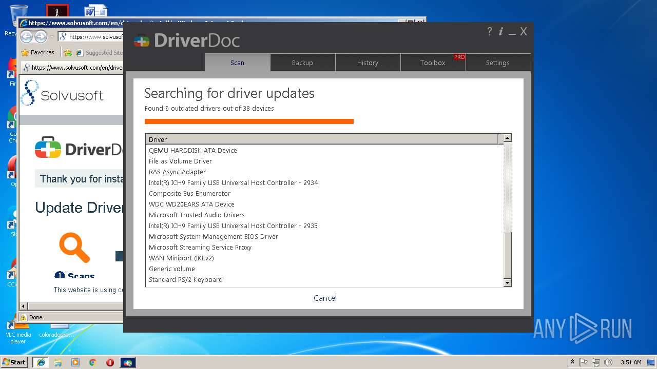Open the Backup tab
This screenshot has width=657, height=369.
click(x=302, y=63)
